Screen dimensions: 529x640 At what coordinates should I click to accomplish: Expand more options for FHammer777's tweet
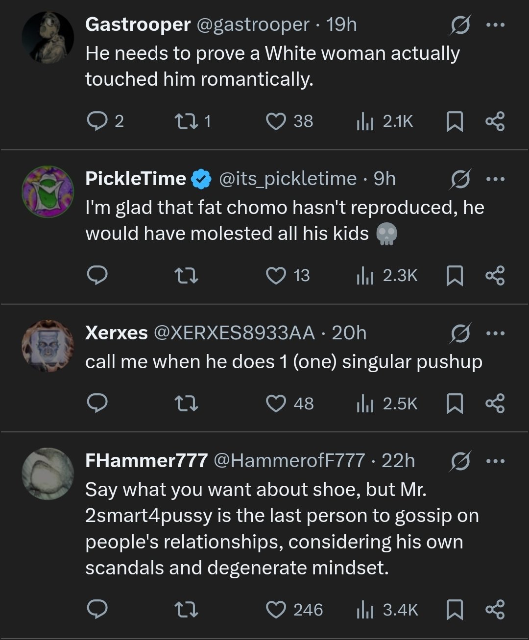coord(495,461)
